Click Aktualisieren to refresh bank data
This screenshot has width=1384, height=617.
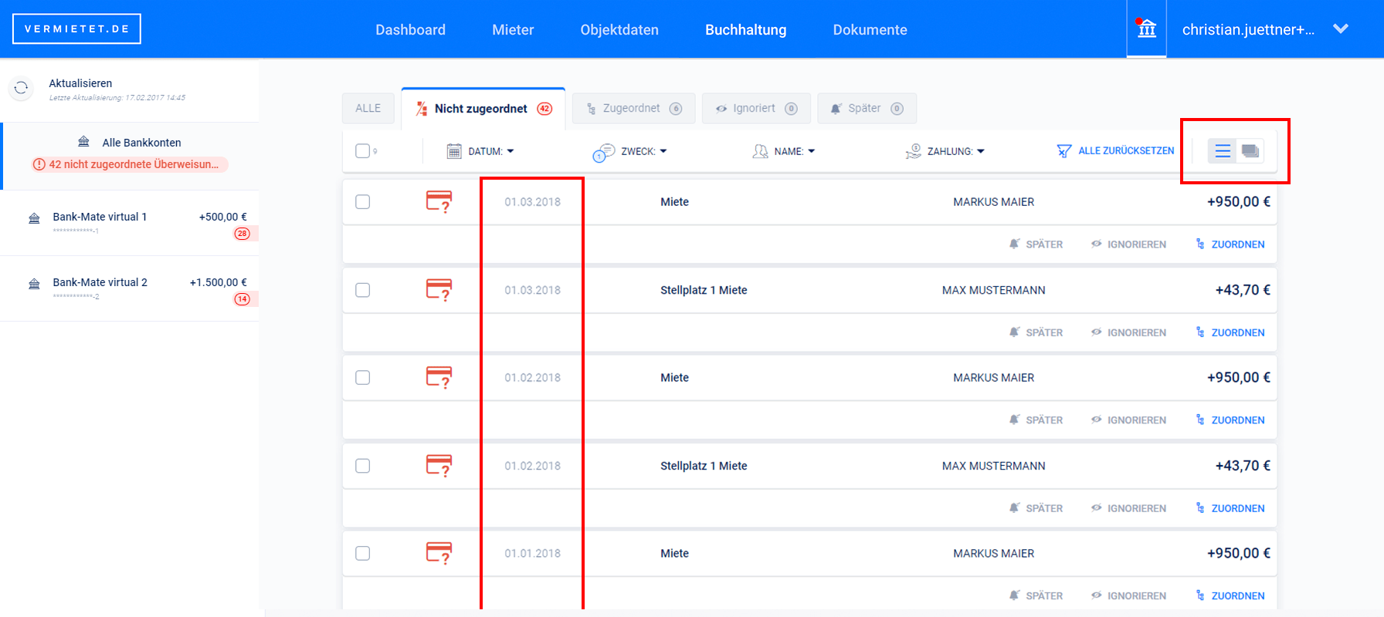(80, 83)
